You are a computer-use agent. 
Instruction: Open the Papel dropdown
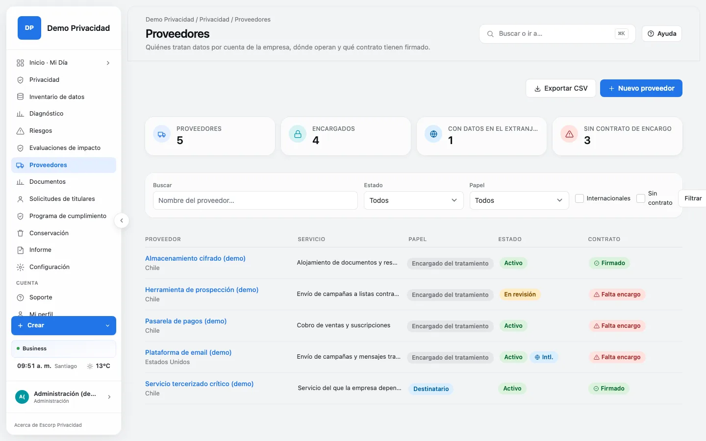point(519,200)
